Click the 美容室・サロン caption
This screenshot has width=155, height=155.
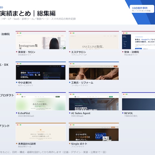[x=26, y=52]
